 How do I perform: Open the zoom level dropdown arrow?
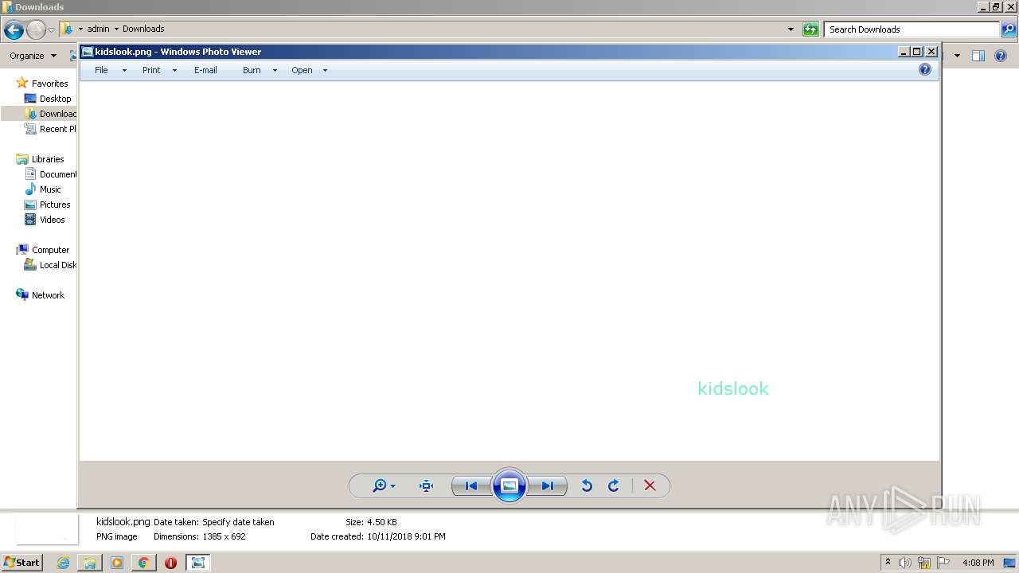[x=391, y=485]
